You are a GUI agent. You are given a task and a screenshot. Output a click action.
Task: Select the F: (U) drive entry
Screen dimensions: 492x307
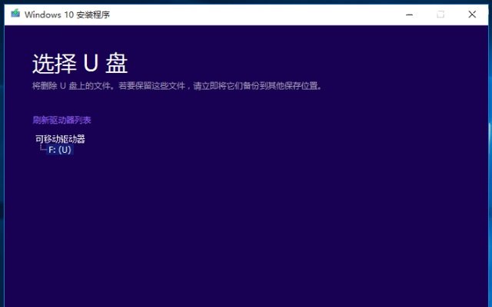coord(60,150)
